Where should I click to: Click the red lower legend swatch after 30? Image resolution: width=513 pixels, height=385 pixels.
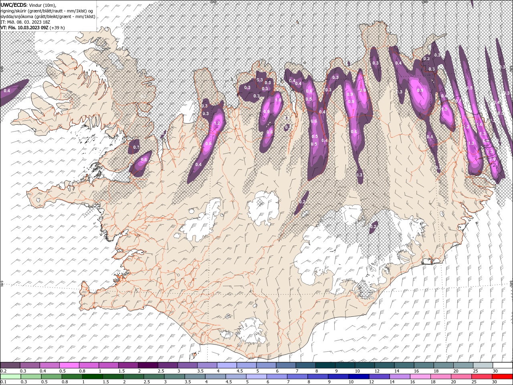point(503,377)
